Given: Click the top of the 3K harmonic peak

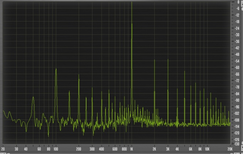Looking at the screenshot, I should click(x=168, y=59).
